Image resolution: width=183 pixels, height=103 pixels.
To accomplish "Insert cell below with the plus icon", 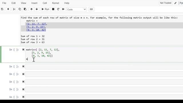I will [x=8, y=9].
